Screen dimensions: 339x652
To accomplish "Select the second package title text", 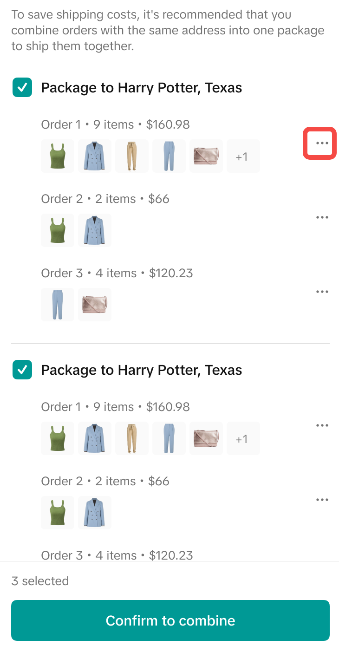I will (142, 370).
